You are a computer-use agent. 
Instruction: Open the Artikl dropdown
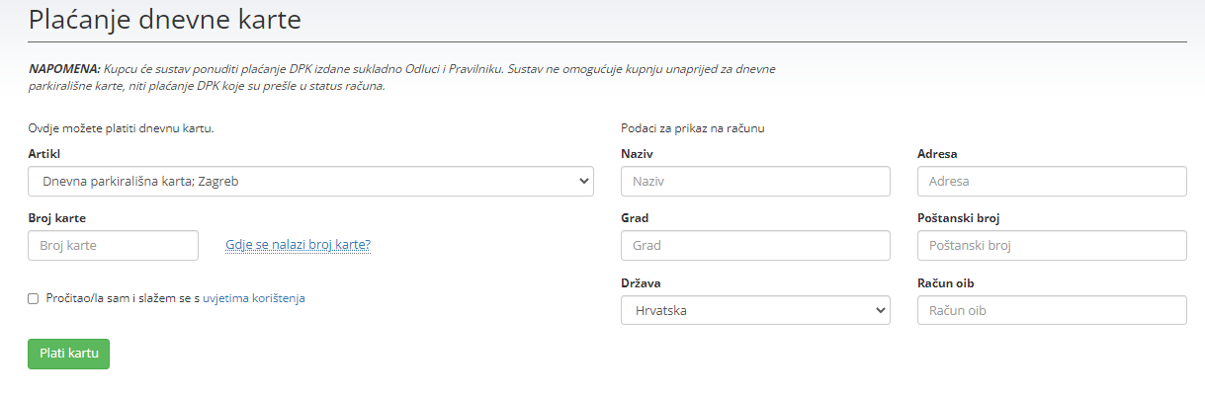[310, 182]
